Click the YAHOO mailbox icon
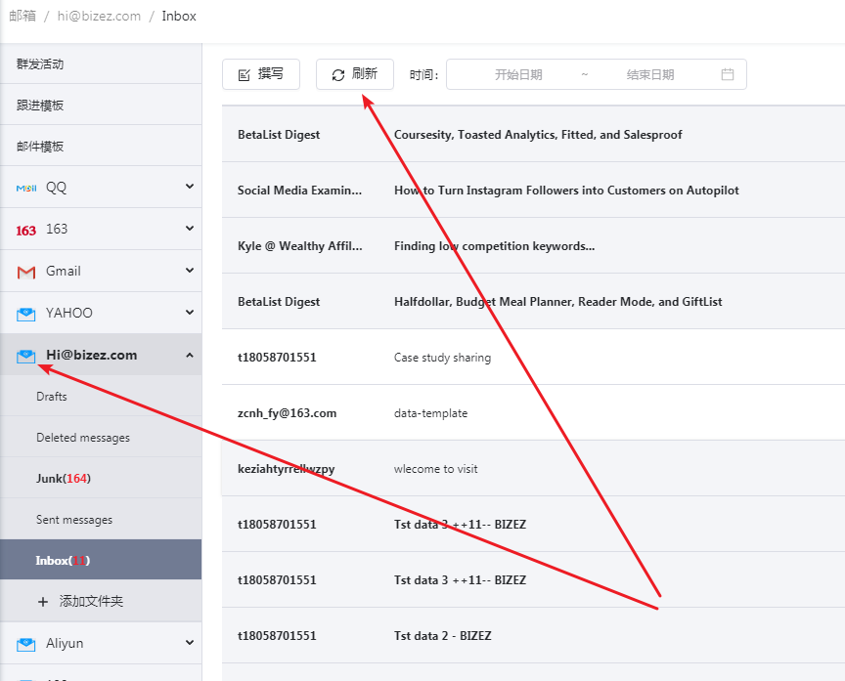845x681 pixels. pyautogui.click(x=26, y=314)
